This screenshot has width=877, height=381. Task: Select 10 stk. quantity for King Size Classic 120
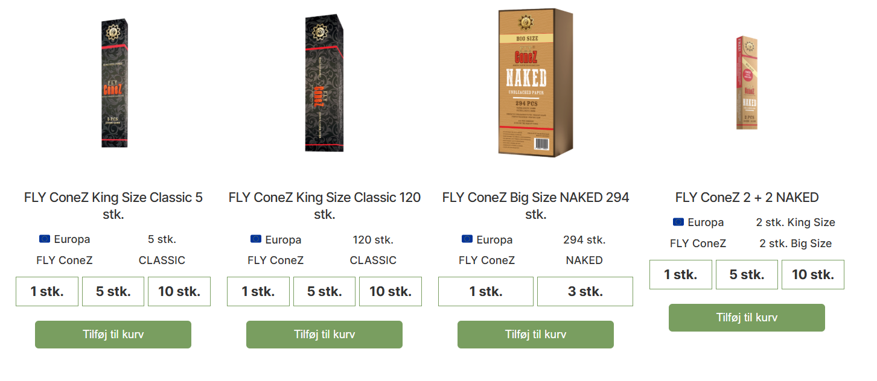point(391,292)
